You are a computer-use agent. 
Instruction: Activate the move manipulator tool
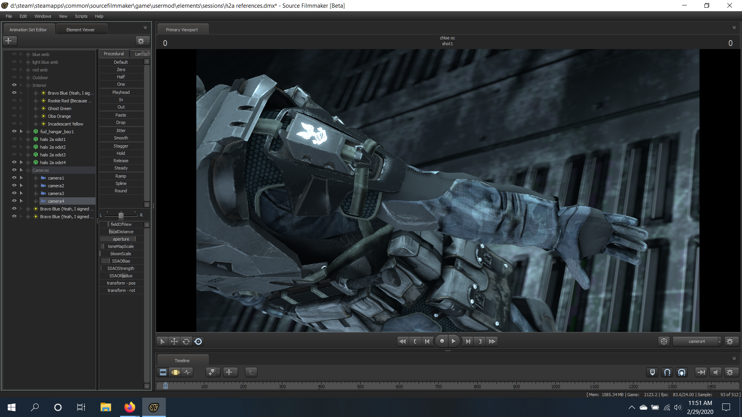(x=174, y=341)
